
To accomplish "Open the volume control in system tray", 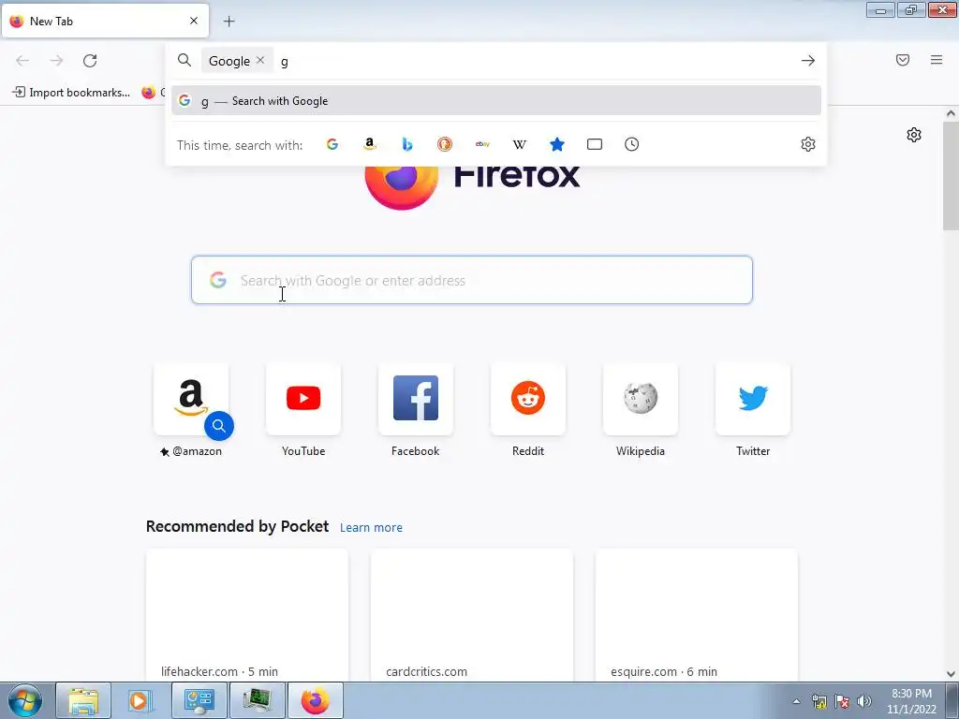I will (x=863, y=701).
